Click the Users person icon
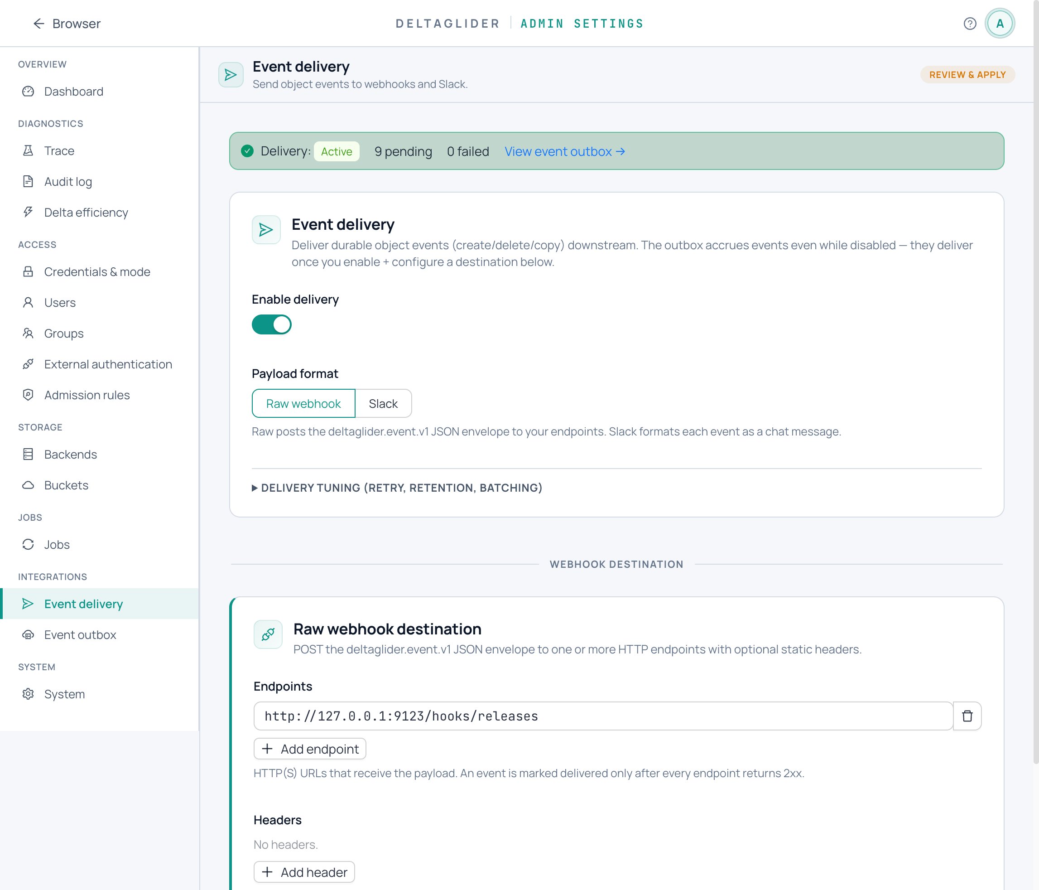 coord(28,303)
